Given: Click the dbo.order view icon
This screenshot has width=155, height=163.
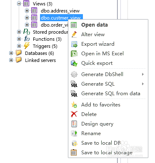Looking at the screenshot, I should pos(34,25).
